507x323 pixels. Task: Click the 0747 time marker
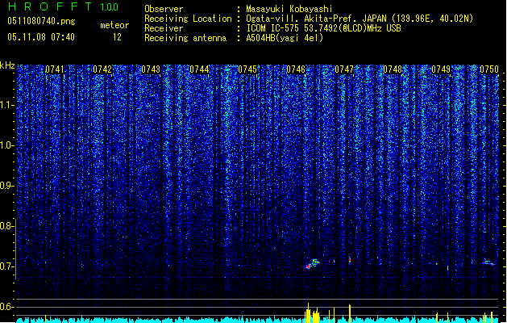pos(344,69)
